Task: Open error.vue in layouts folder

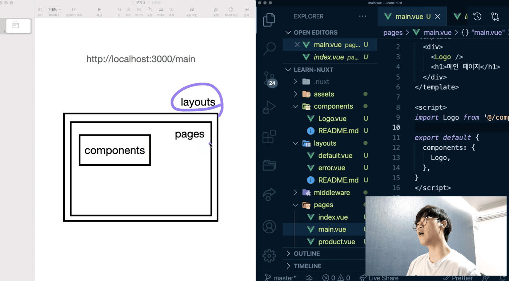Action: point(331,168)
